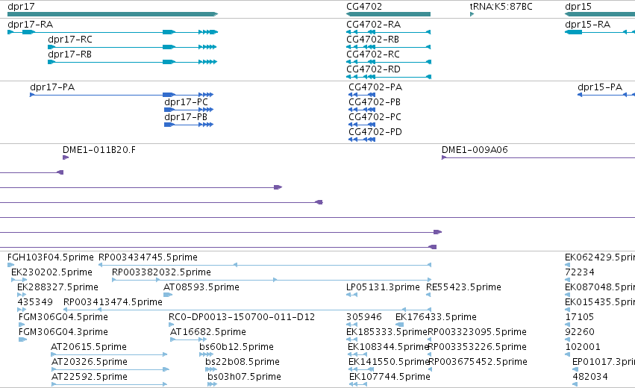Click transcript CG4702-RD
The width and height of the screenshot is (635, 388).
pos(389,77)
